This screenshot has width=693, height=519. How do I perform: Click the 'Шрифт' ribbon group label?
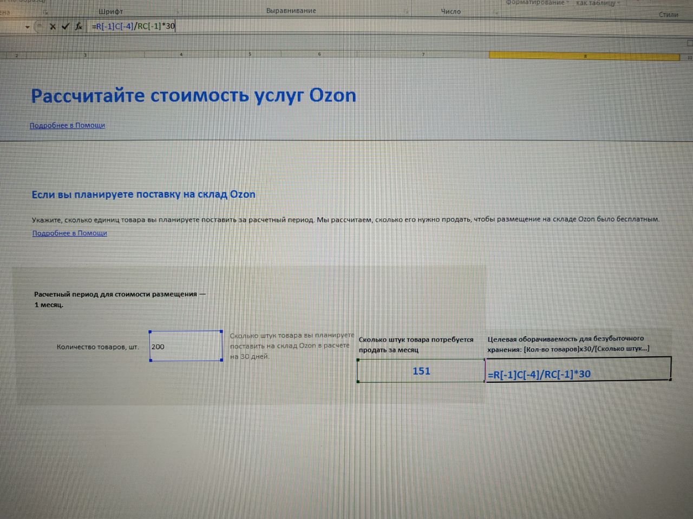(111, 11)
